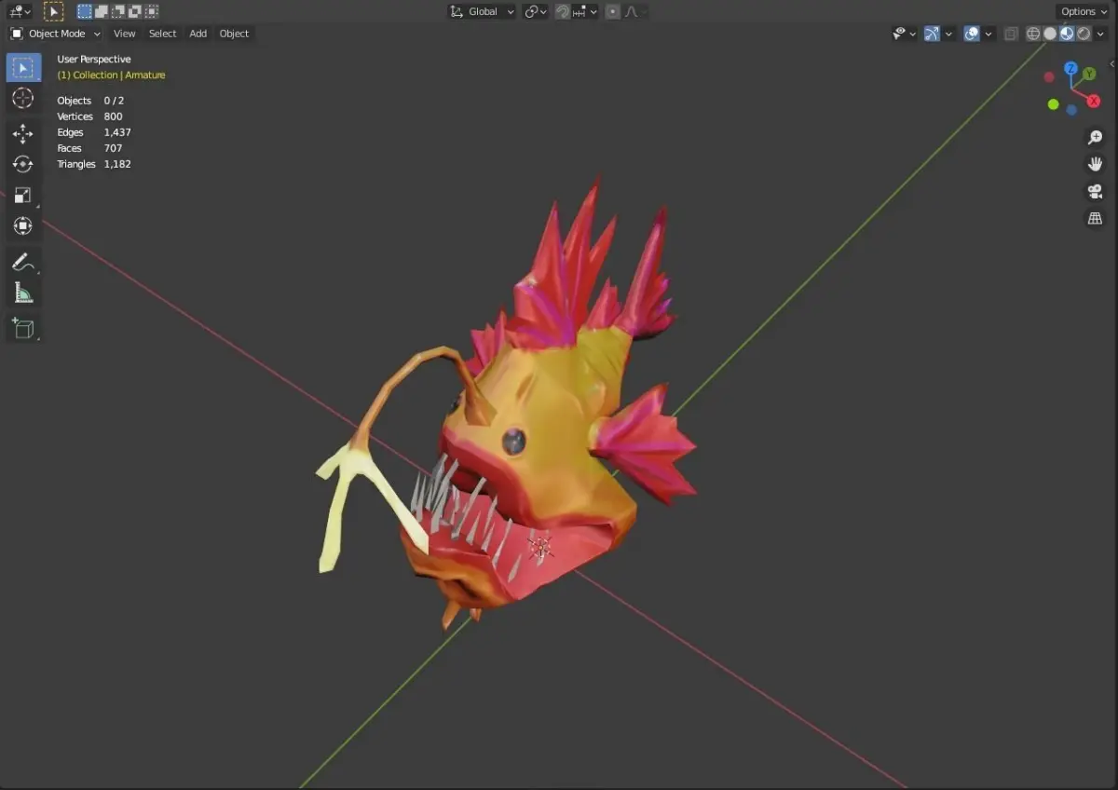Open the Overlays settings dropdown arrow
Viewport: 1118px width, 790px height.
988,34
